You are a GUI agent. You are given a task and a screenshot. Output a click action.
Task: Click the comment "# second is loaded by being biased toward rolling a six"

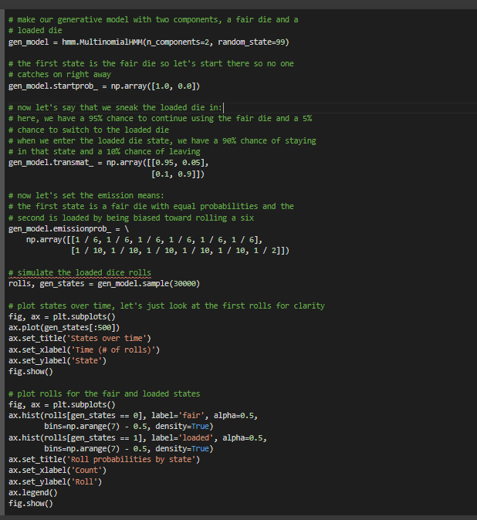pyautogui.click(x=131, y=218)
